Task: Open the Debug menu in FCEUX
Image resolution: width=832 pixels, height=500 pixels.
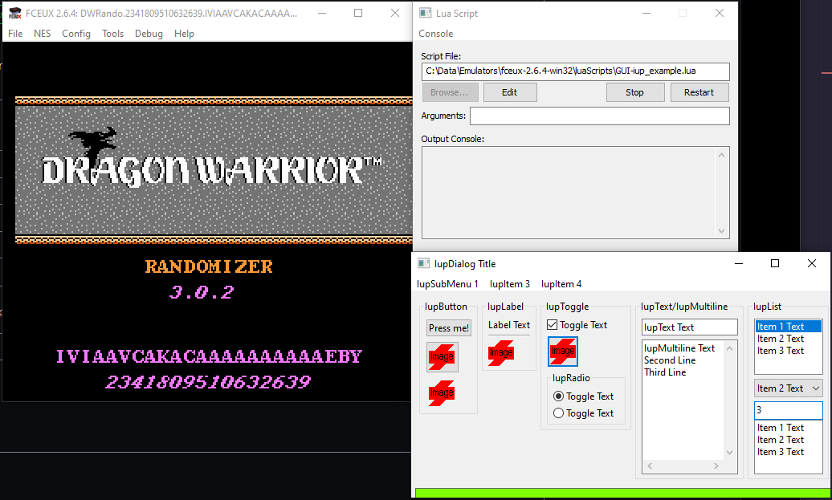Action: [x=149, y=34]
